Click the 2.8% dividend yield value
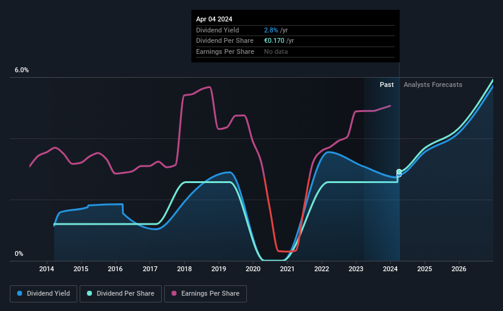 point(271,30)
